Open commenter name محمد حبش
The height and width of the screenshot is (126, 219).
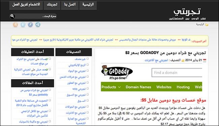(x=42, y=70)
